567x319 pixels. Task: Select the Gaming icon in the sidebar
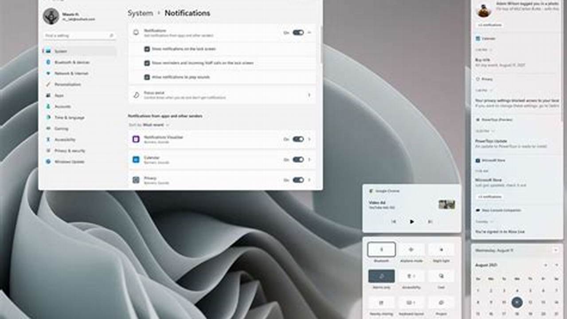(49, 128)
